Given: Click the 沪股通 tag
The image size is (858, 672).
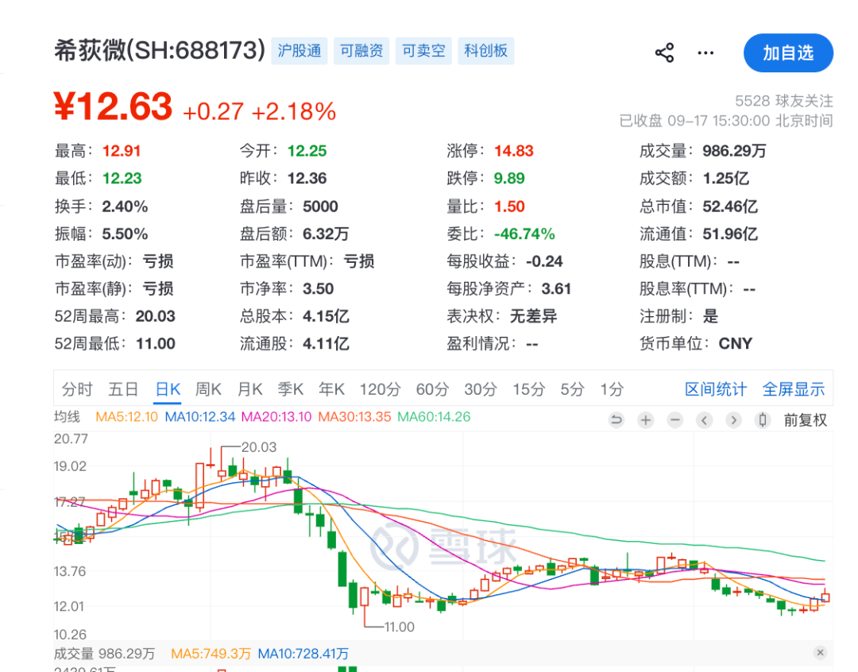Looking at the screenshot, I should [300, 51].
